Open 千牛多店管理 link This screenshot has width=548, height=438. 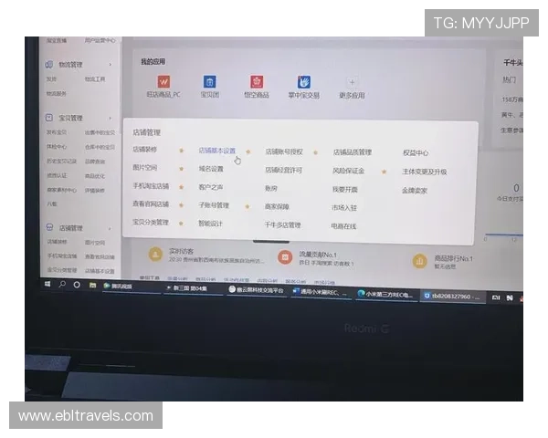tap(283, 225)
